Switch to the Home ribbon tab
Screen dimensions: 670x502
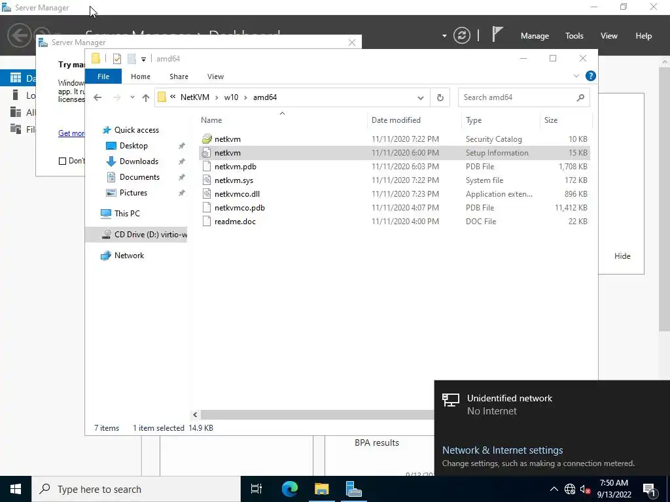(141, 76)
